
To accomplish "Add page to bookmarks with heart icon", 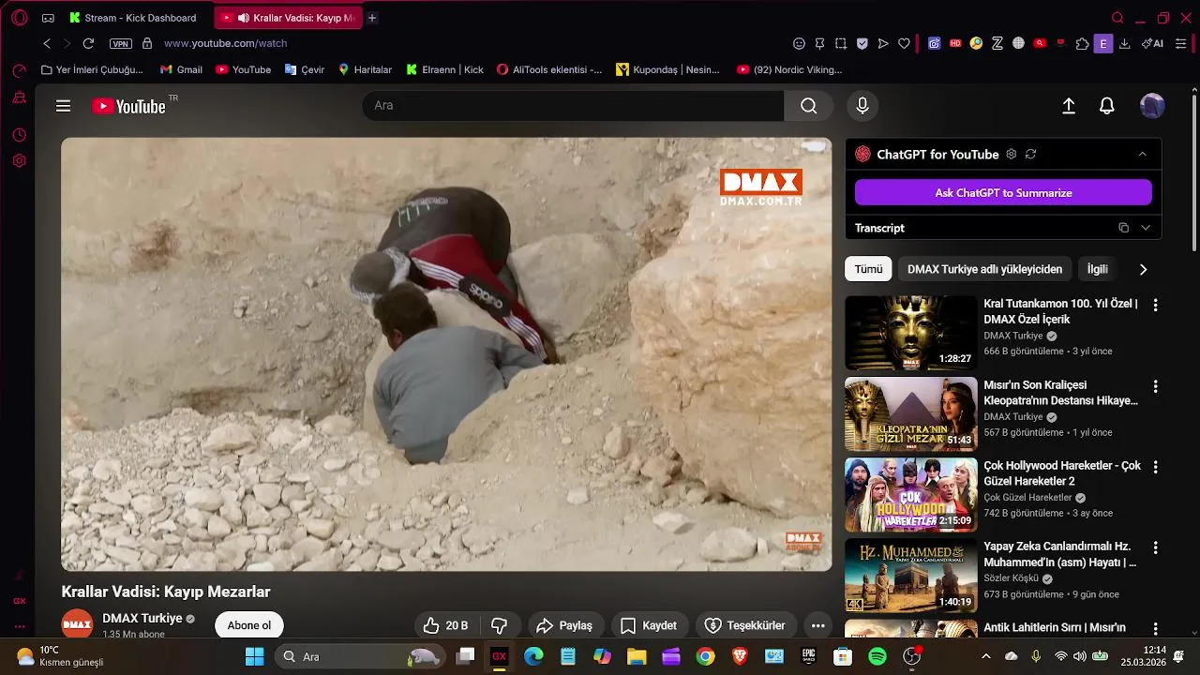I will (904, 43).
